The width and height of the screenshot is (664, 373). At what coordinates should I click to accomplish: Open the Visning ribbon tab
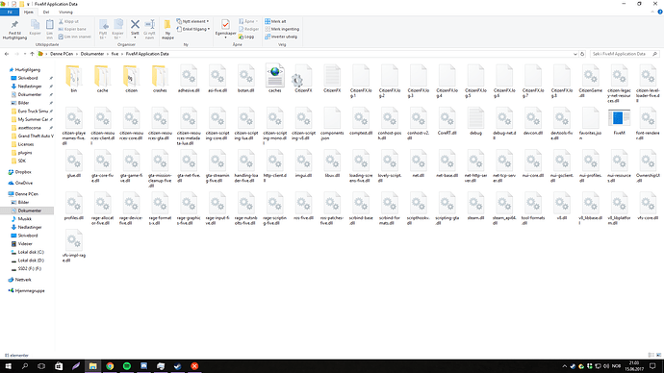65,12
